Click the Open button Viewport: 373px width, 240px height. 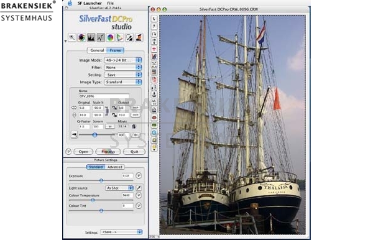83,152
